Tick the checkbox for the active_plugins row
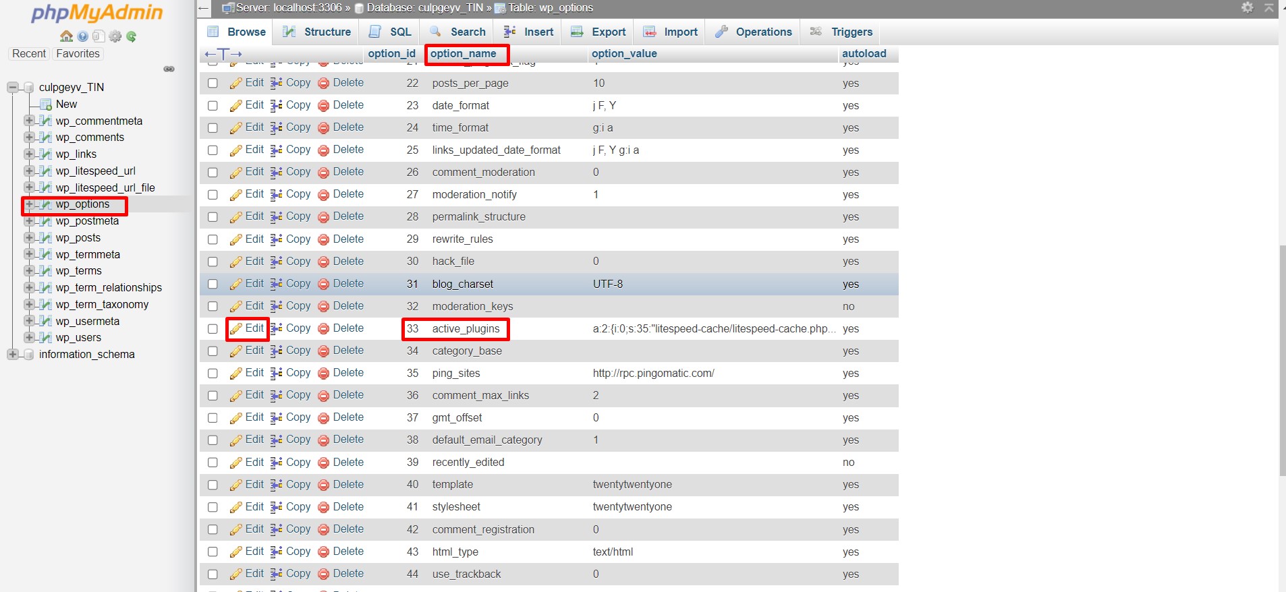 tap(213, 329)
